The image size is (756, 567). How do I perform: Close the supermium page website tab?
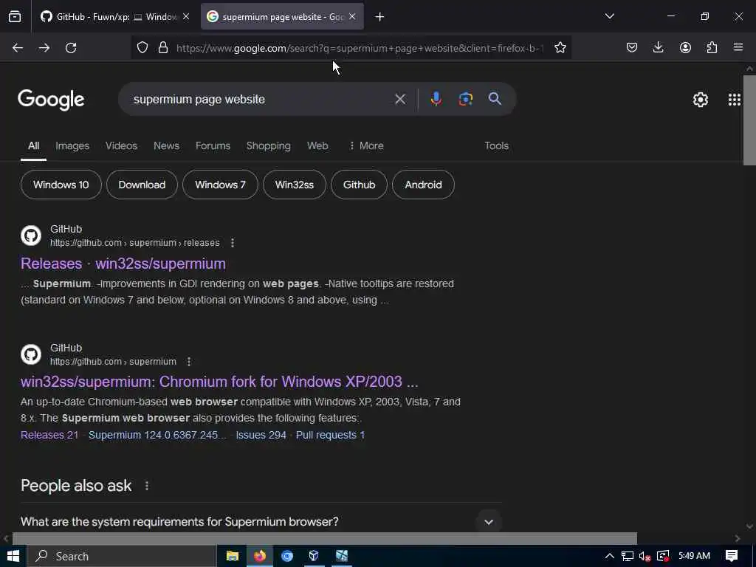352,17
